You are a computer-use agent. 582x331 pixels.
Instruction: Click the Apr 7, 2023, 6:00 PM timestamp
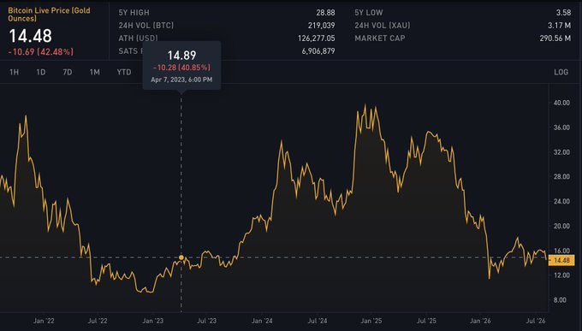(181, 80)
